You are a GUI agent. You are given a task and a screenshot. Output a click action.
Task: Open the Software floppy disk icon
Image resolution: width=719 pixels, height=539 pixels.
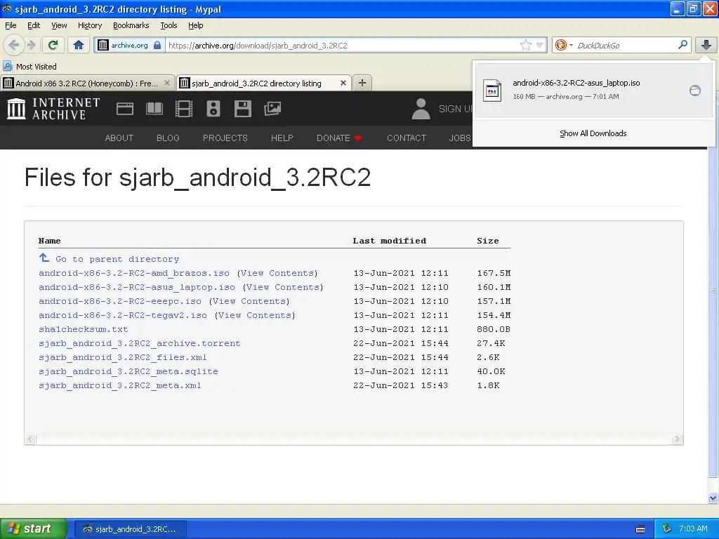tap(242, 109)
